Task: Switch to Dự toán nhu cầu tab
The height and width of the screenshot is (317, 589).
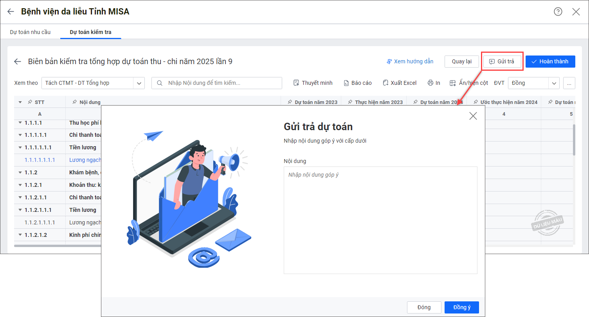Action: [30, 32]
